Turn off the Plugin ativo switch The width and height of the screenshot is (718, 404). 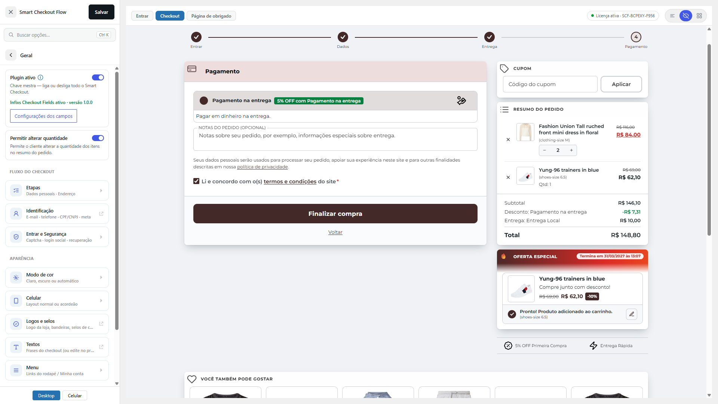[x=98, y=77]
